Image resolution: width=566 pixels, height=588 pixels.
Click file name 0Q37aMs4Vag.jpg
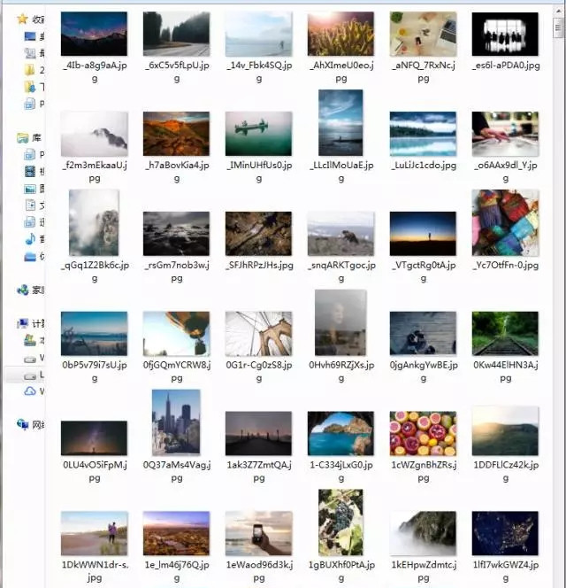pyautogui.click(x=177, y=471)
